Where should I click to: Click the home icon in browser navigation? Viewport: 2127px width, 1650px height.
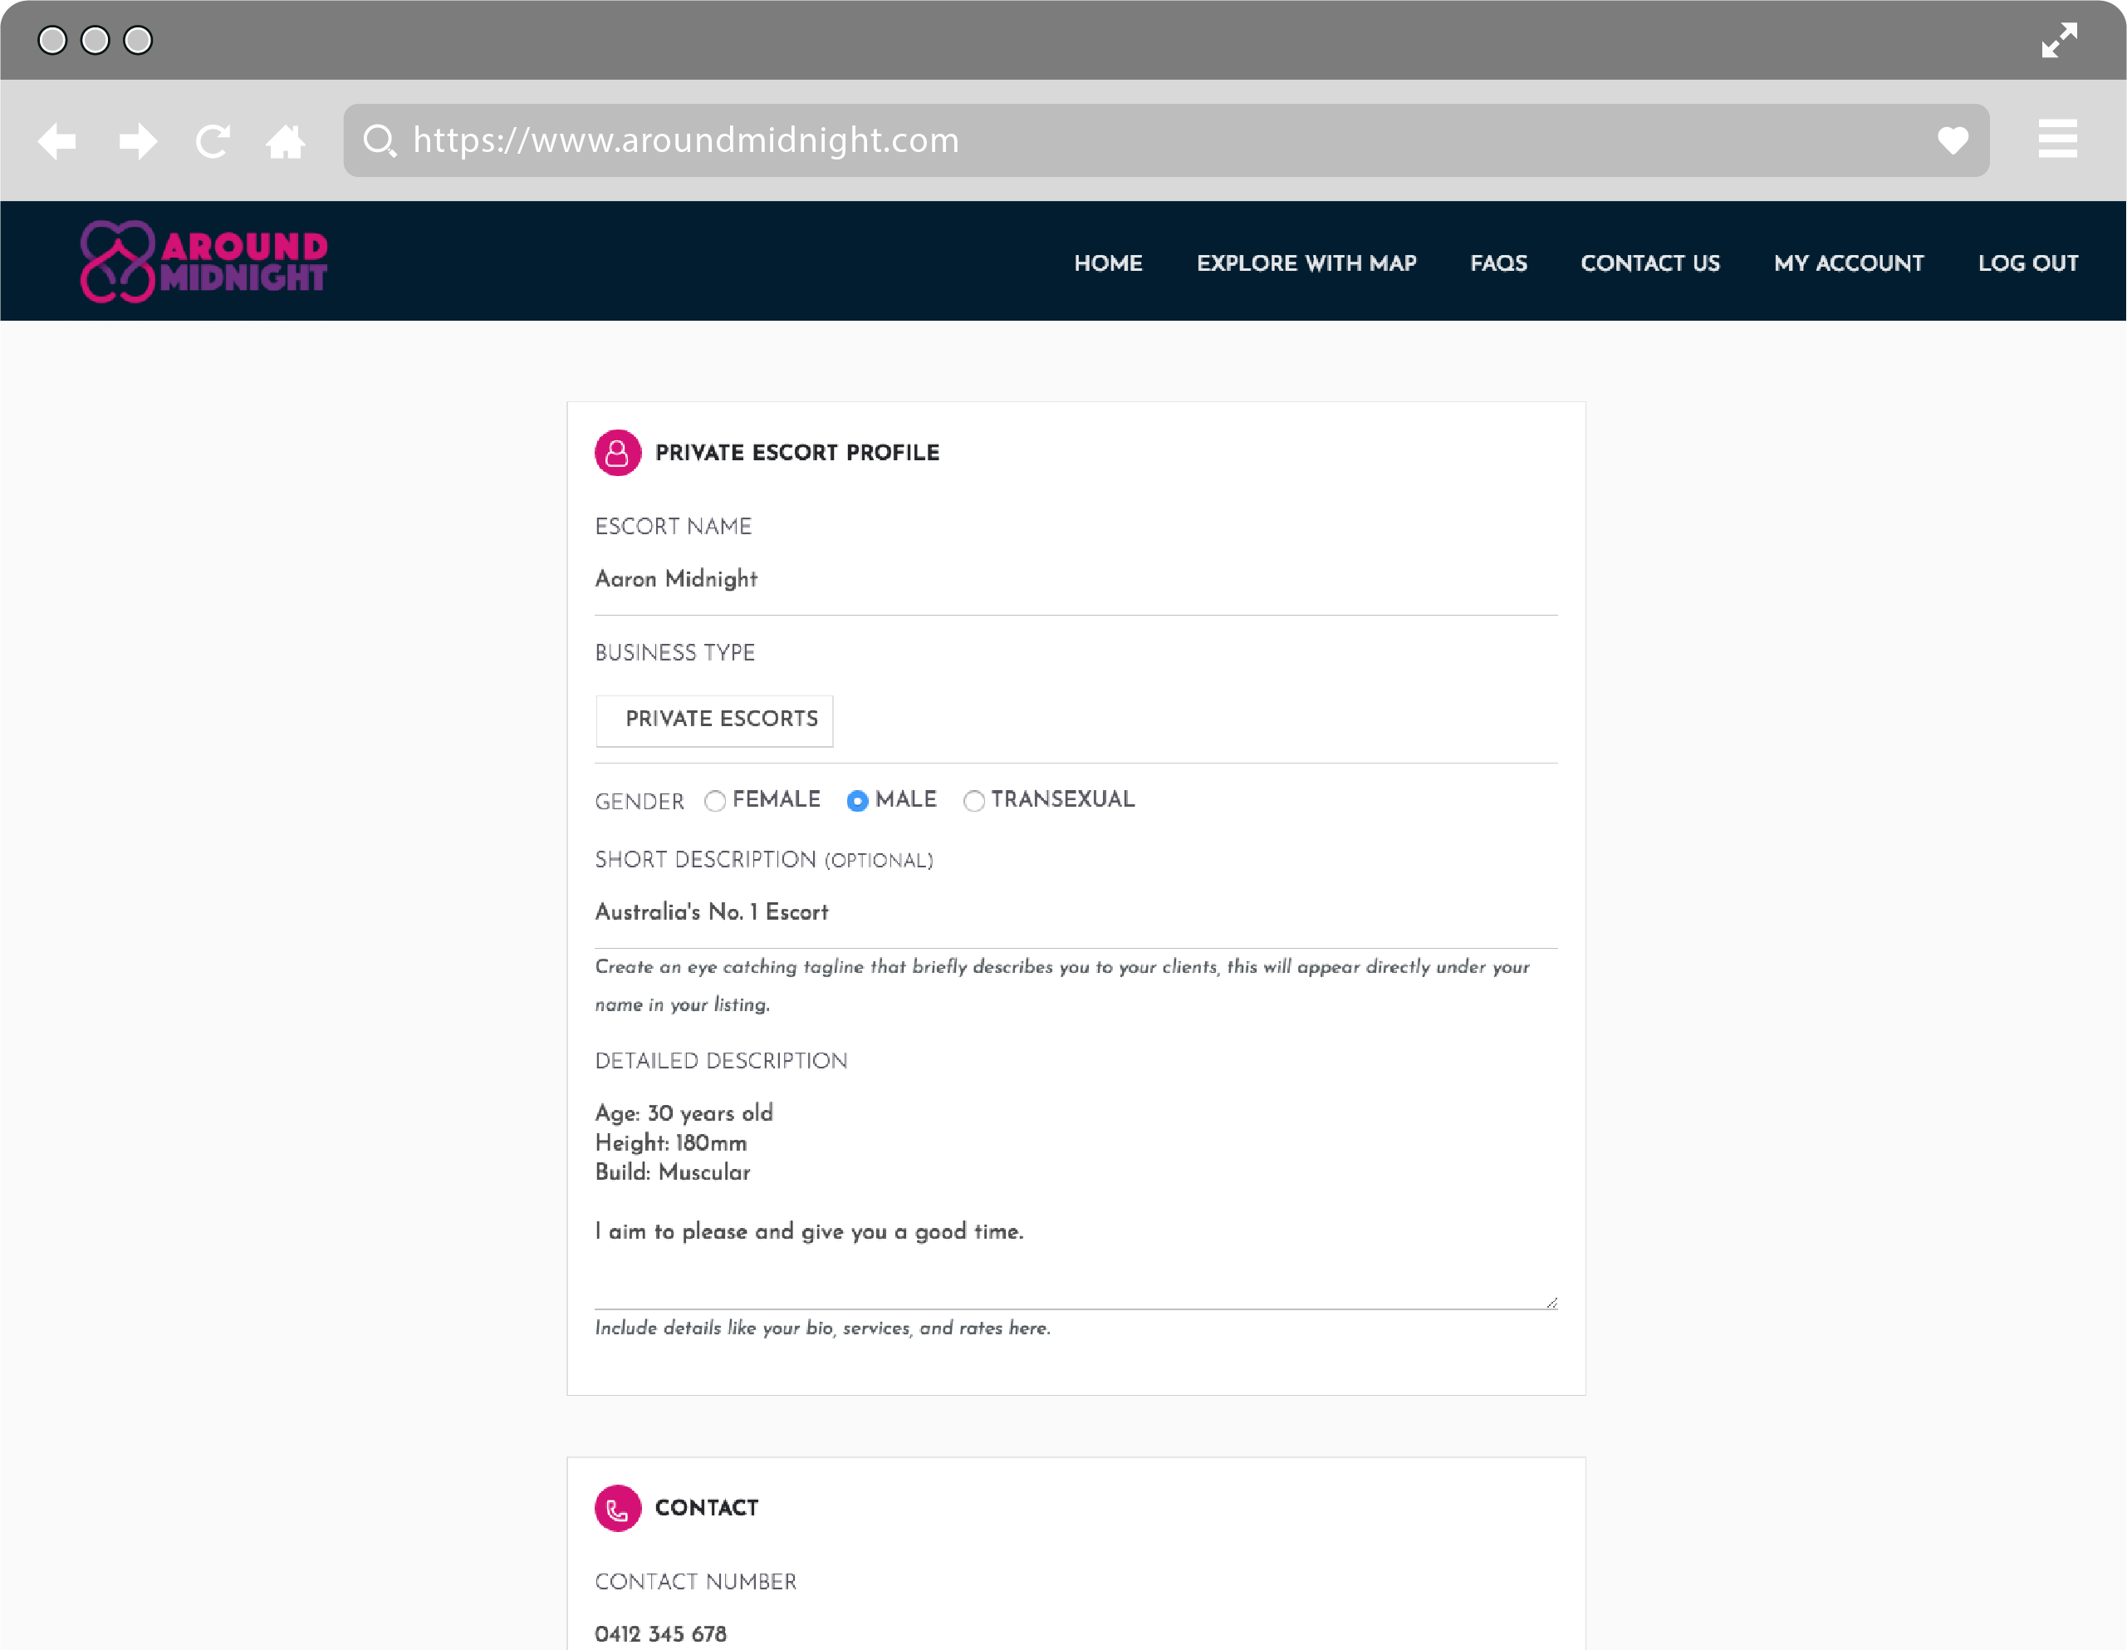(287, 140)
